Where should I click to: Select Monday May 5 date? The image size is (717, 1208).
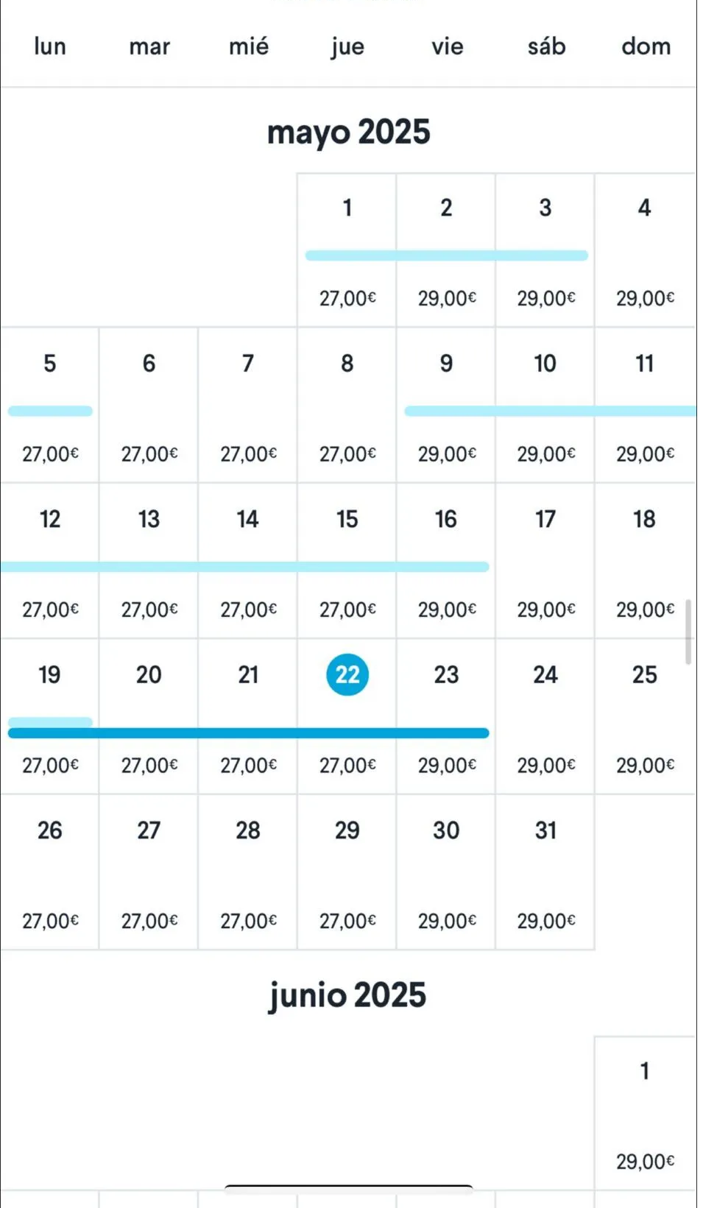(x=49, y=405)
